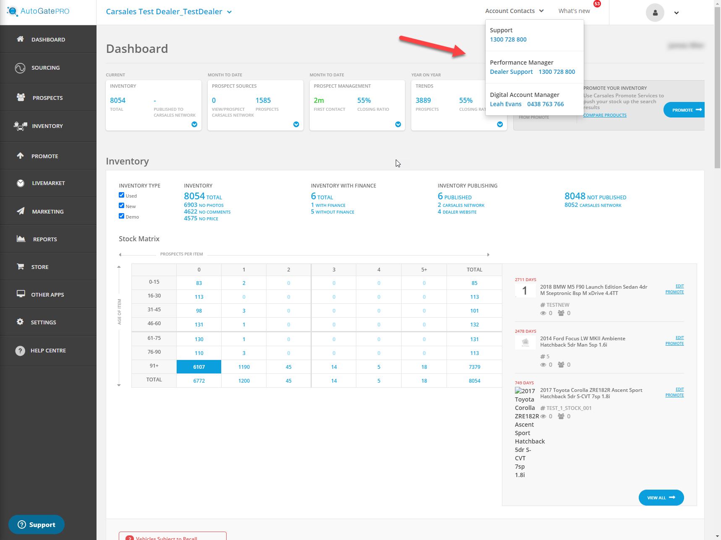
Task: Expand the Prospect Sources card chevron
Action: [x=296, y=124]
